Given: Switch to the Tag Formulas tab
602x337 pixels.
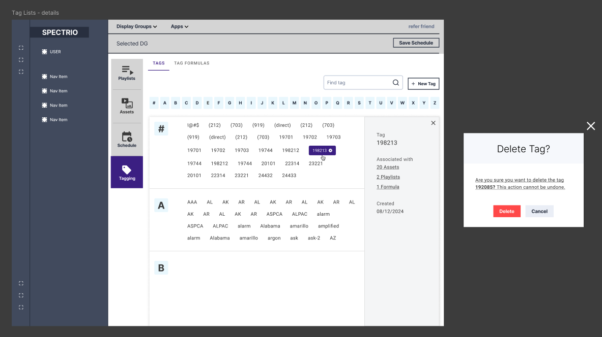Looking at the screenshot, I should click(x=191, y=63).
